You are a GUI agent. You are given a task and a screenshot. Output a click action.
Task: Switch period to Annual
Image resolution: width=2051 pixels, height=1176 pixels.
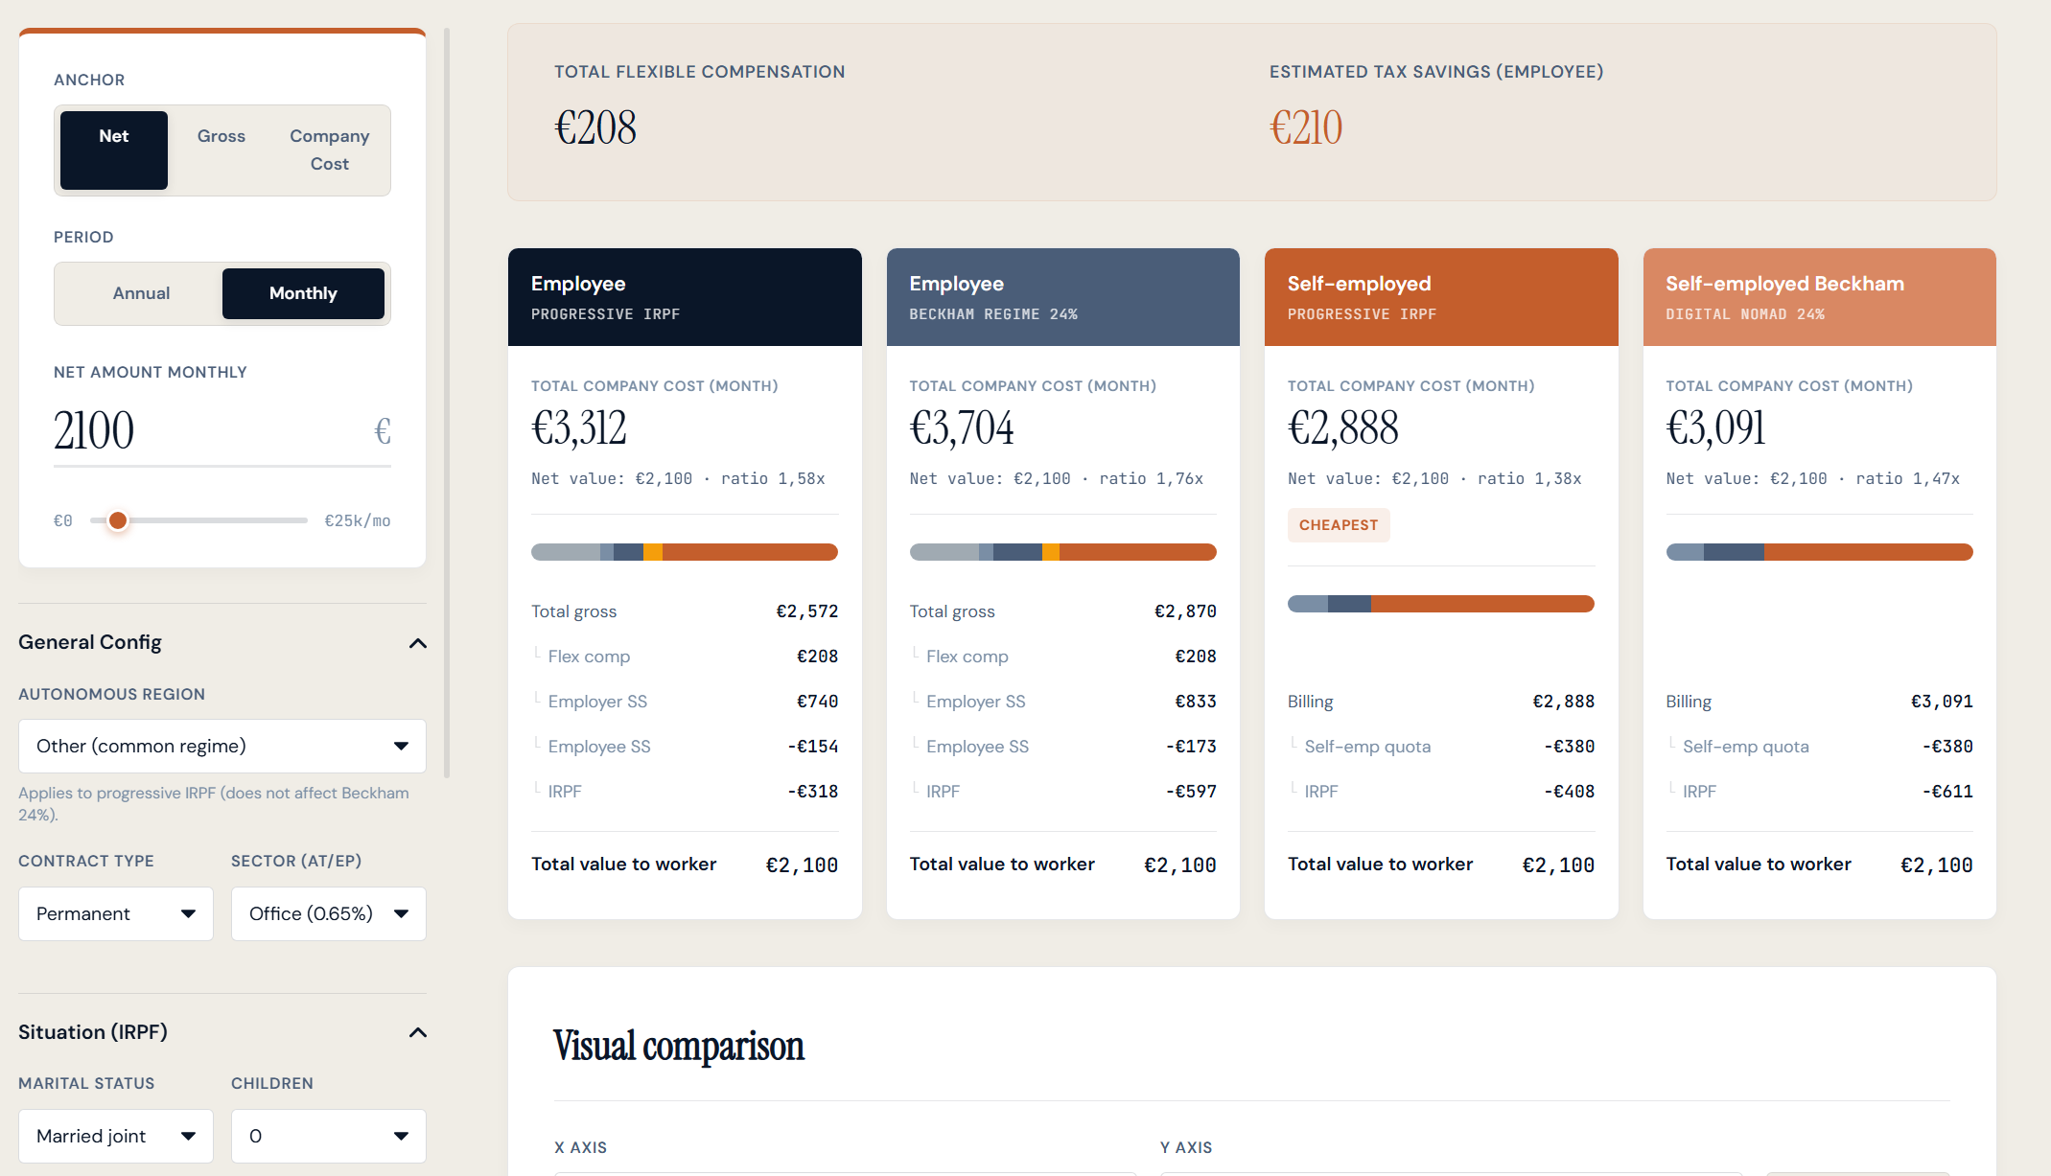coord(141,293)
